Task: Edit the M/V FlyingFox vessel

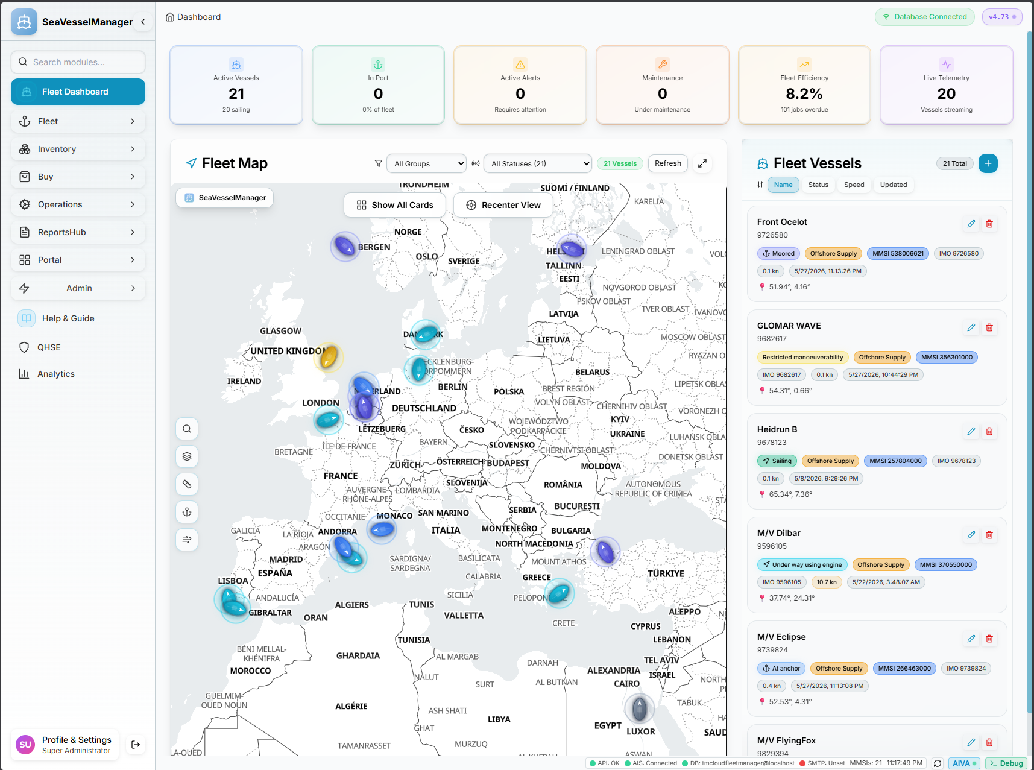Action: (971, 742)
